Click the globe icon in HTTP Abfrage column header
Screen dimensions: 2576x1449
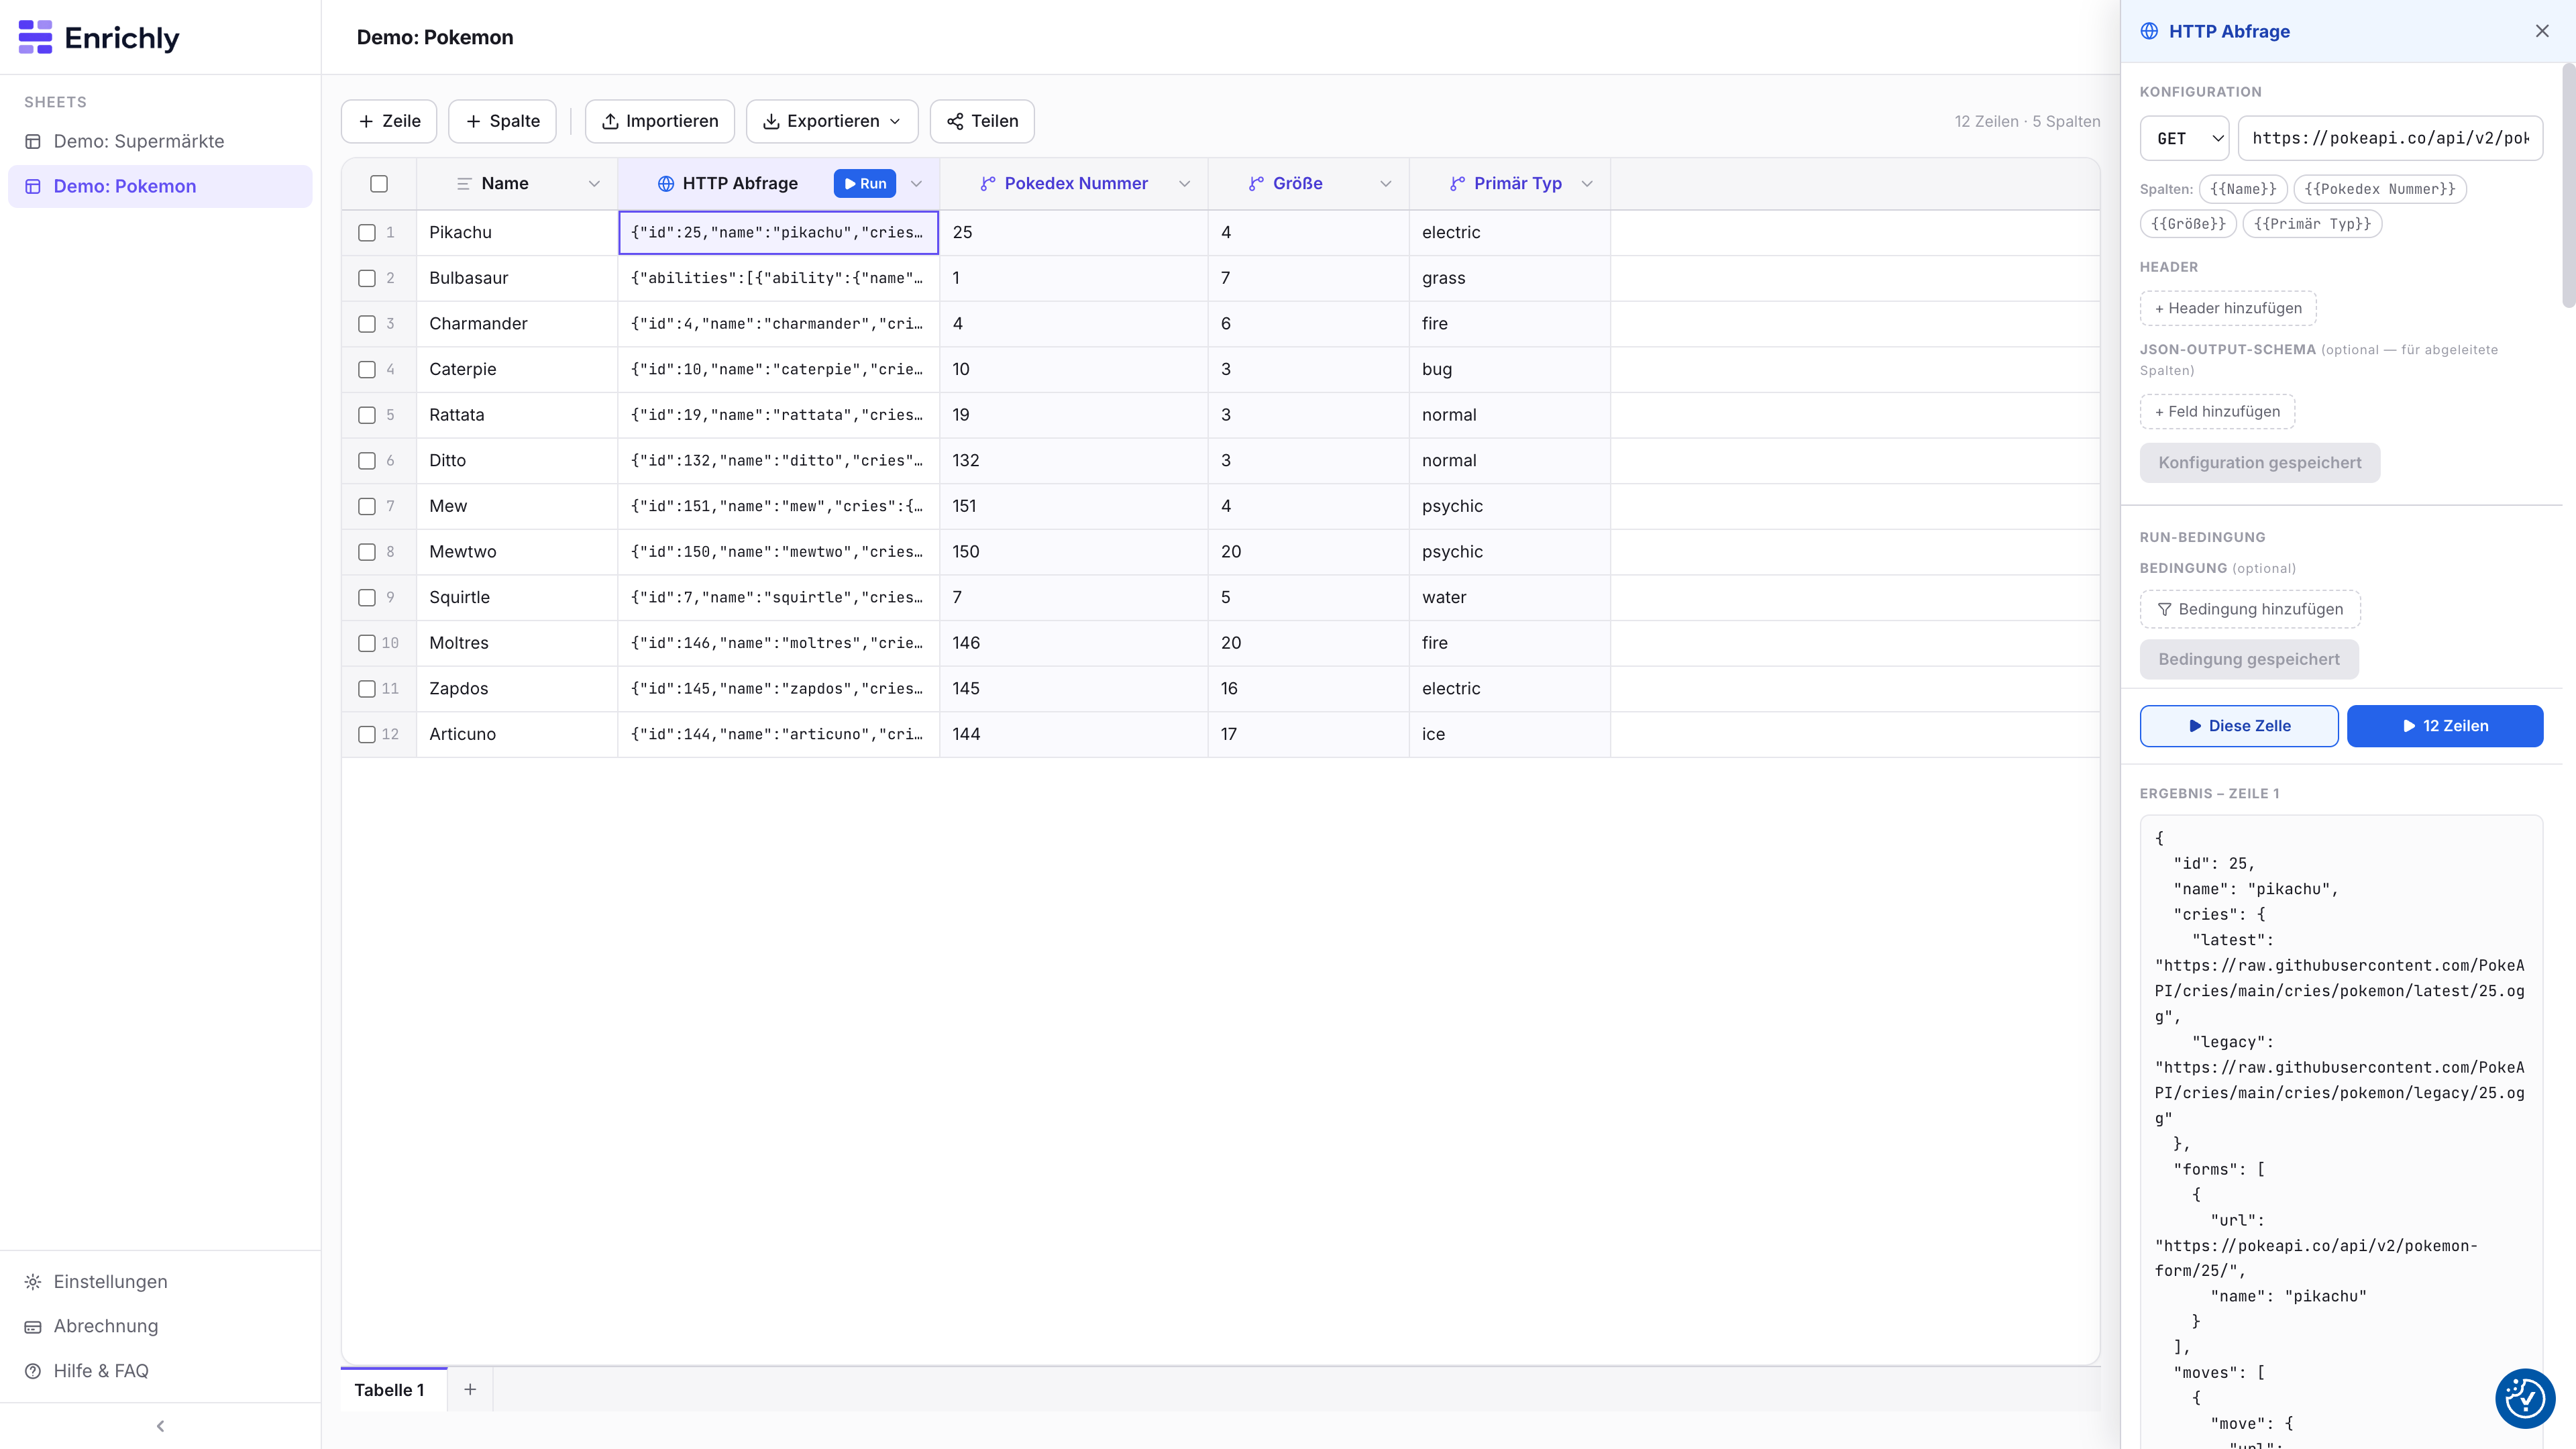coord(666,183)
